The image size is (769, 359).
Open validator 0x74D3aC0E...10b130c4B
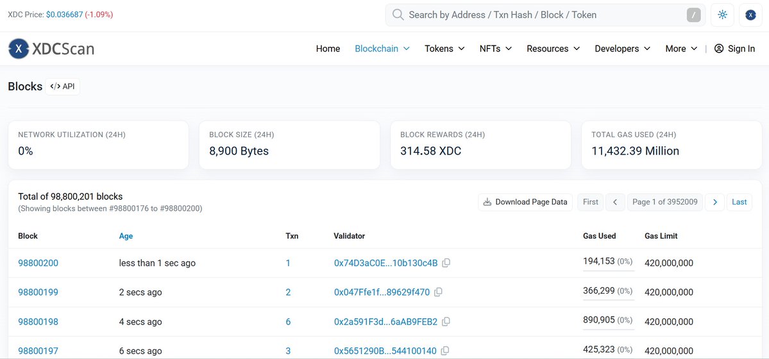click(386, 263)
